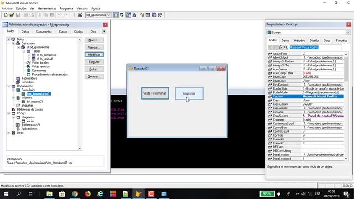
Task: Open the Document View toolbar icon
Action: (x=134, y=15)
